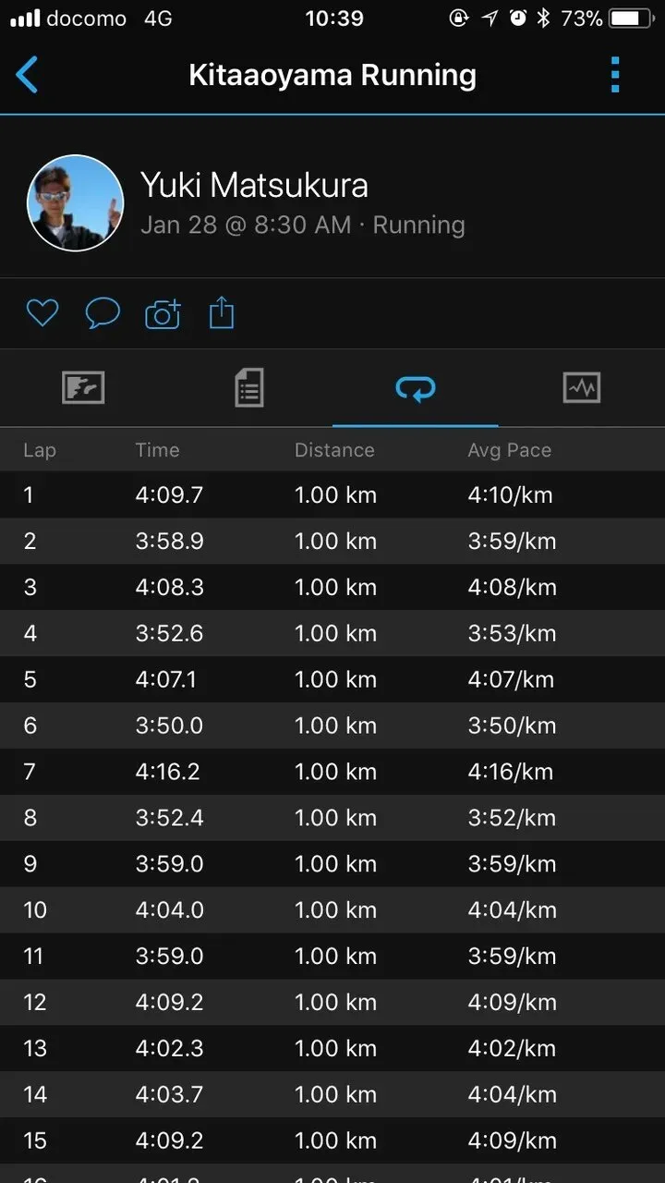Open the charts graph tab
This screenshot has height=1183, width=665.
coord(582,388)
